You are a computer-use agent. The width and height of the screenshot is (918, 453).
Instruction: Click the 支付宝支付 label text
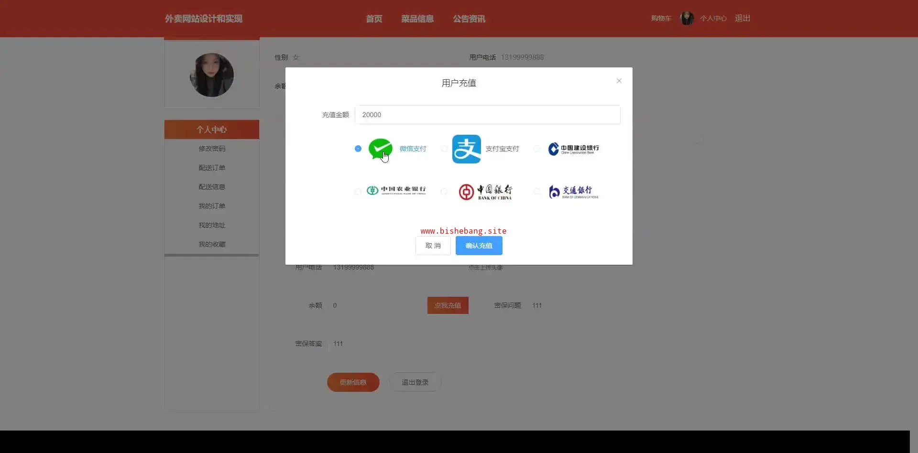[x=502, y=149]
